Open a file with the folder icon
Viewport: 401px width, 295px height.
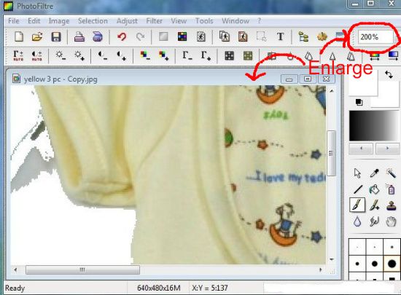[37, 36]
